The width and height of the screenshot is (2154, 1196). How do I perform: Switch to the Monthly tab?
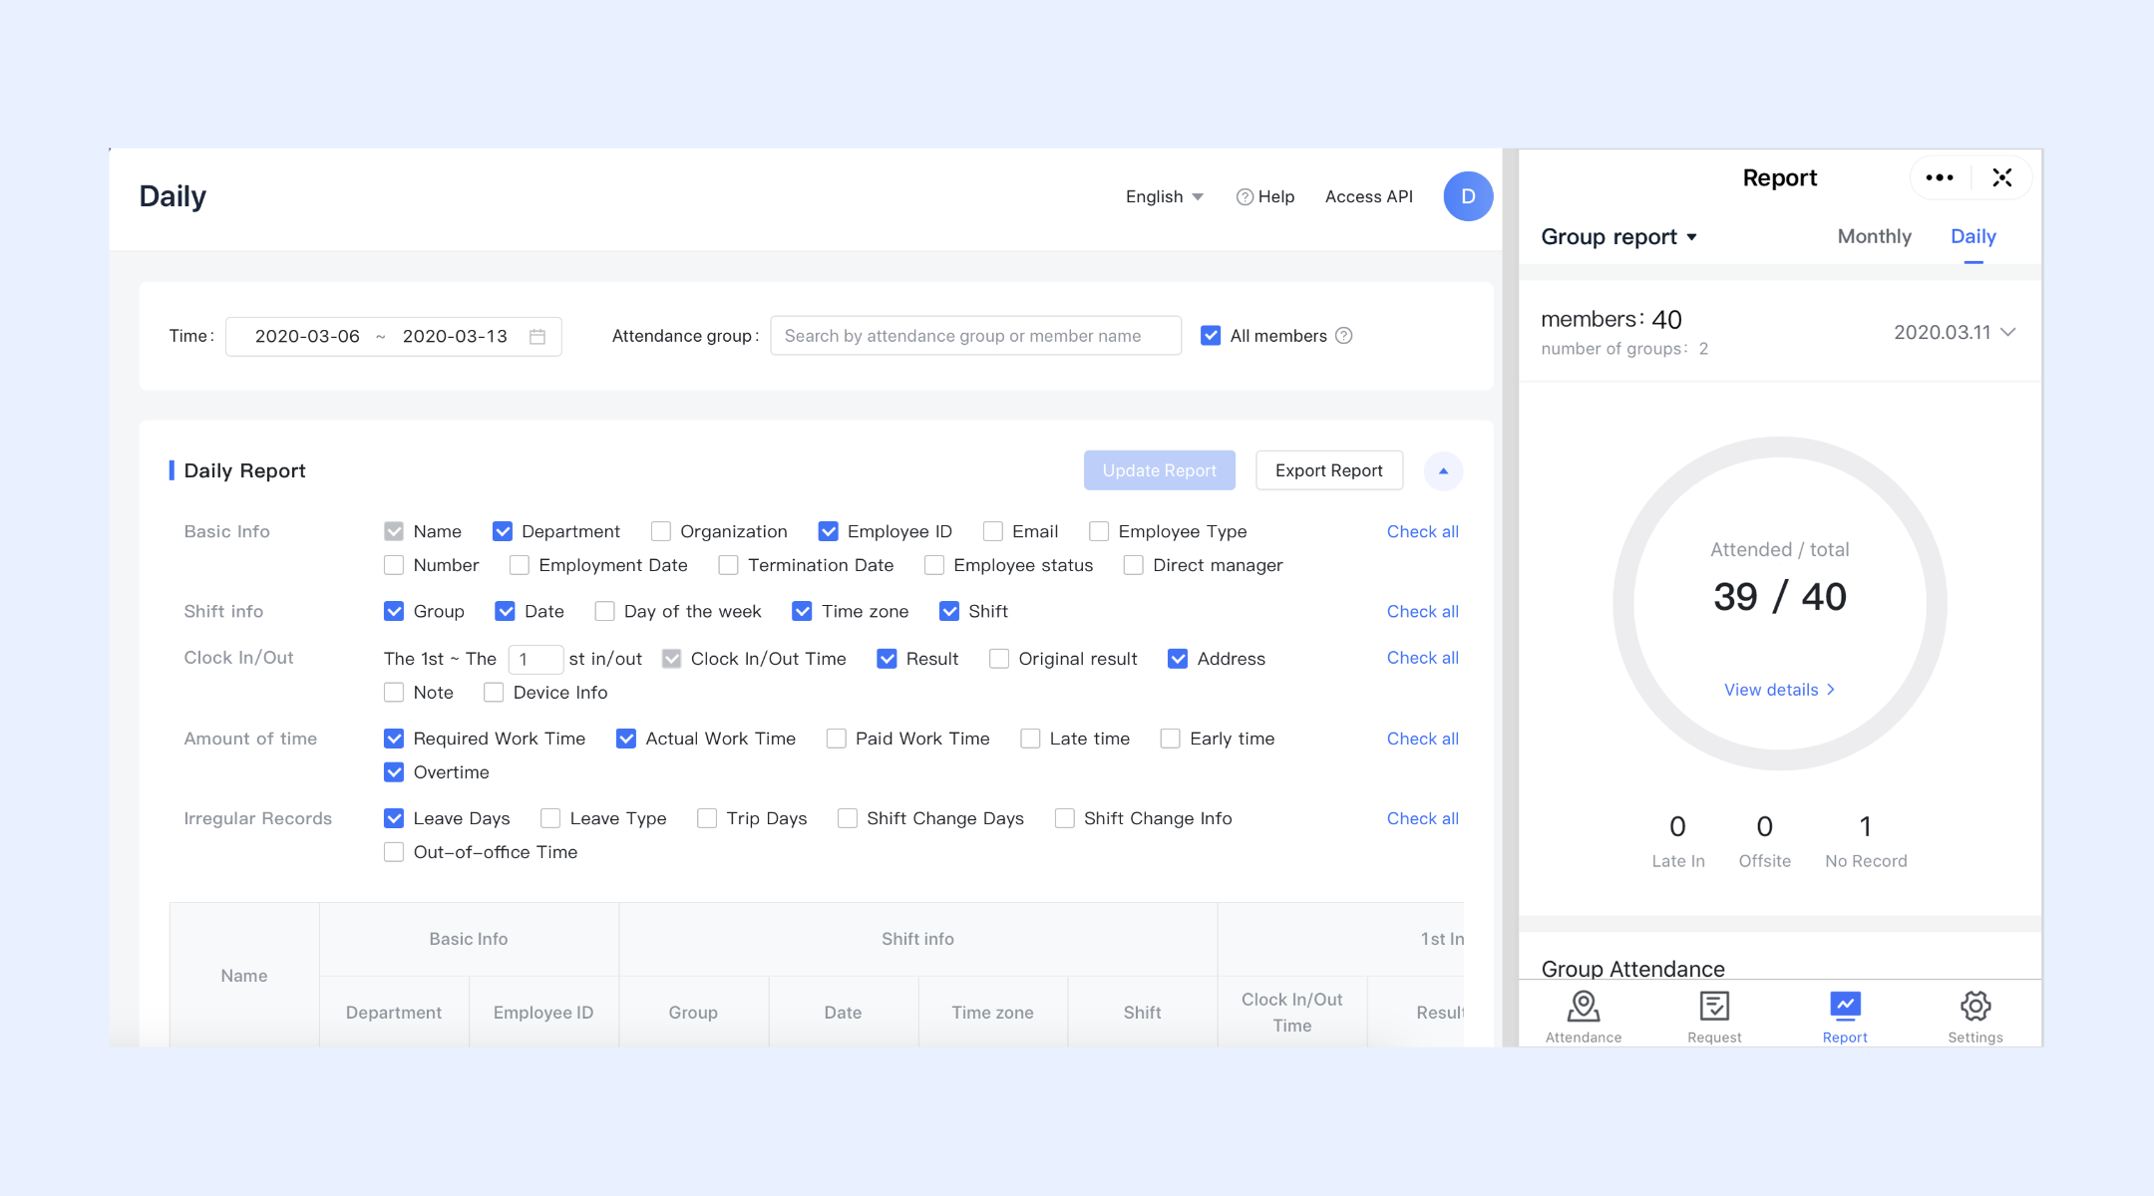click(x=1875, y=237)
